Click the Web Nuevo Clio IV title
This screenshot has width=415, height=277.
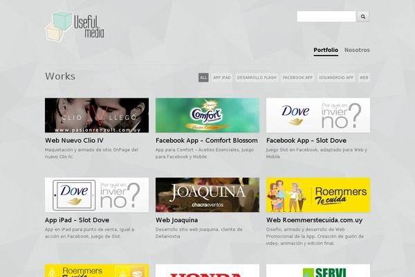click(74, 141)
